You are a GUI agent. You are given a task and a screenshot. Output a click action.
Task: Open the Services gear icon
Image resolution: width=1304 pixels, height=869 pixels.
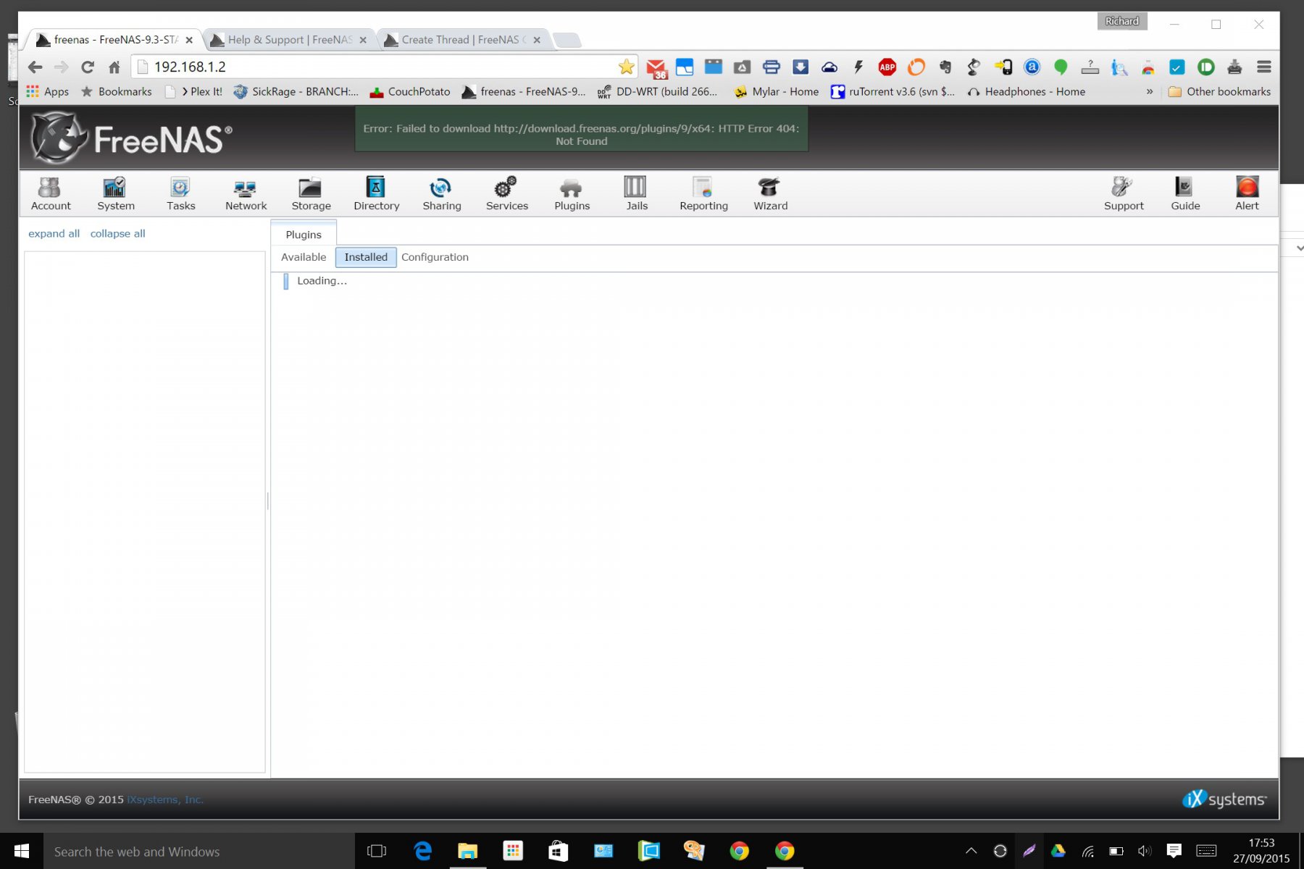tap(506, 194)
